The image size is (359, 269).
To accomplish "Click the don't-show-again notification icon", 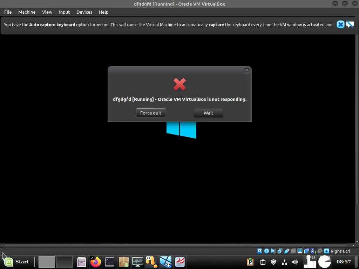I will point(350,25).
